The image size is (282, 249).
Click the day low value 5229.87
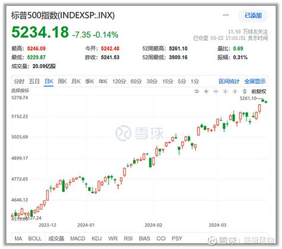36,58
